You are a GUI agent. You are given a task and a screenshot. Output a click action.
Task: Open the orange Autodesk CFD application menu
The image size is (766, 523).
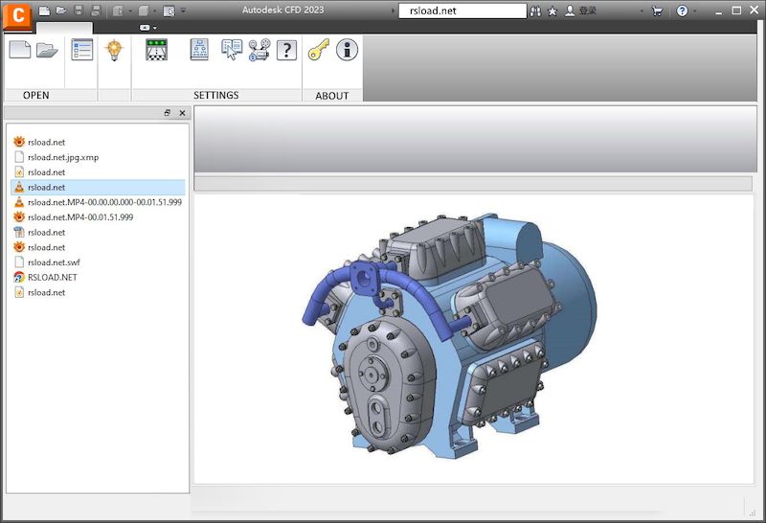(17, 15)
